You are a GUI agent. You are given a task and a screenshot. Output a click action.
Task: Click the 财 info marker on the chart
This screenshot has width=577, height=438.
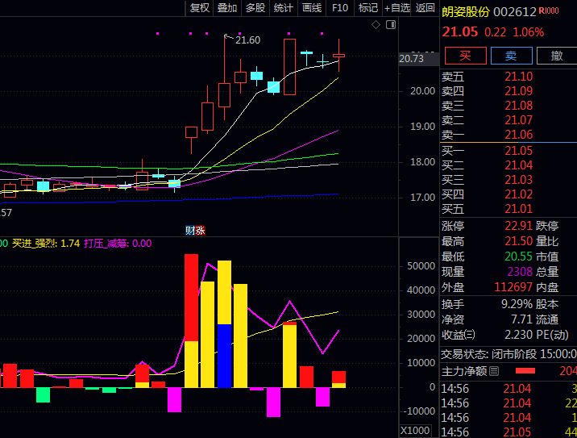click(189, 230)
